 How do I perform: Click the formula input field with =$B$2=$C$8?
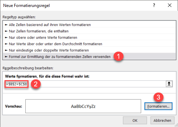(85, 84)
